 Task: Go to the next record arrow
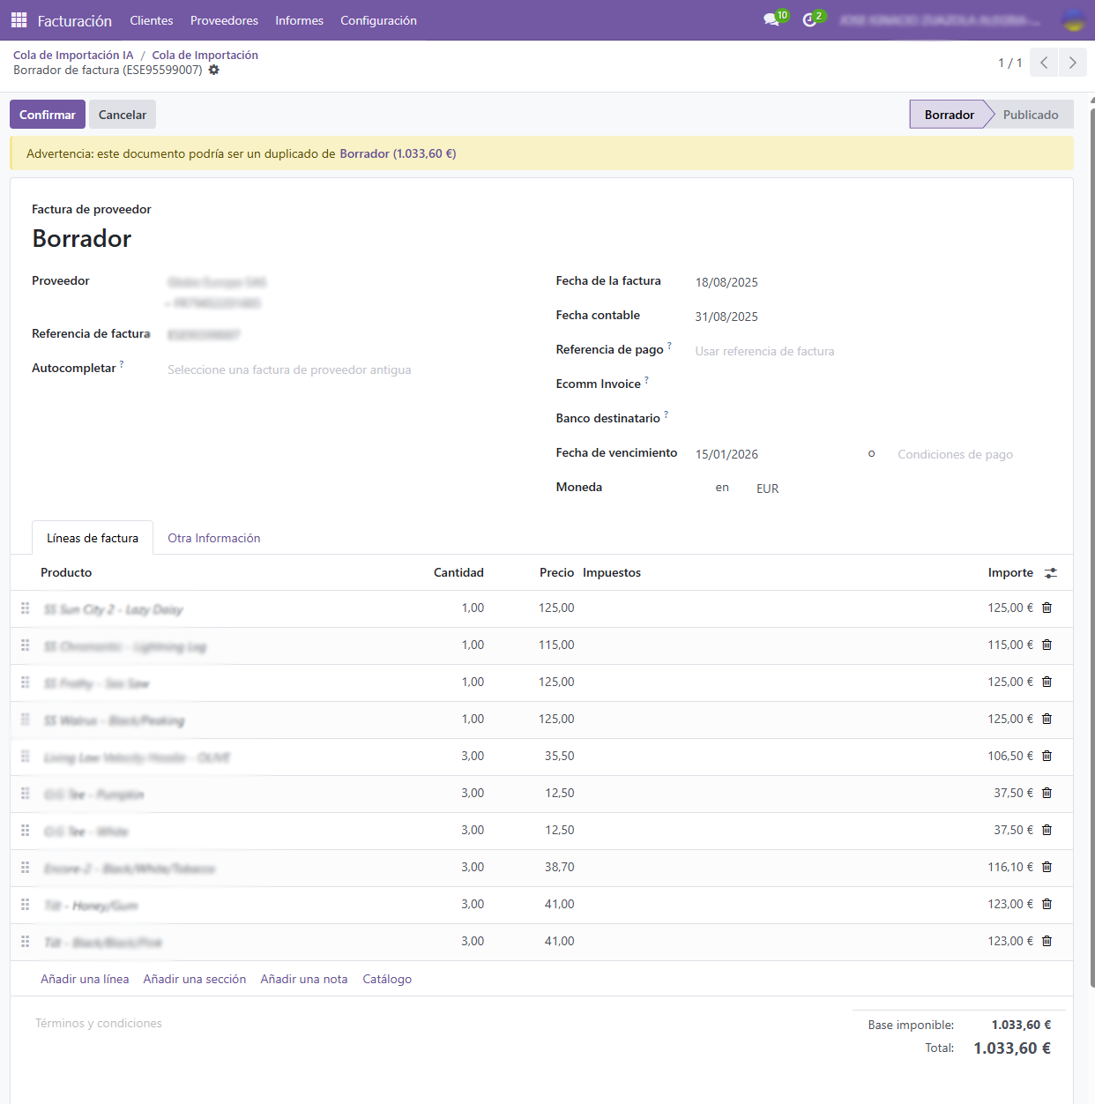point(1072,63)
